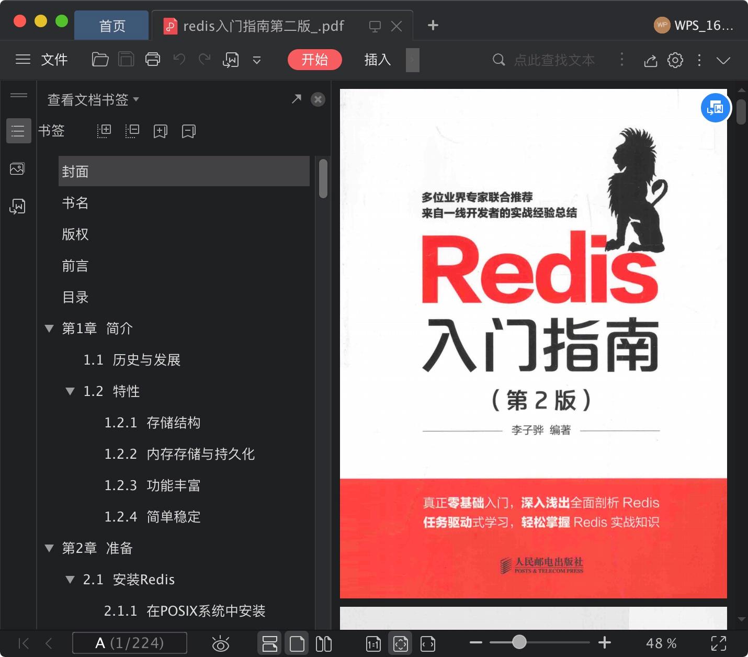Select the 封面 bookmark
748x657 pixels.
pyautogui.click(x=184, y=171)
